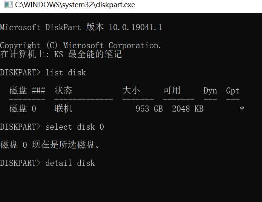This screenshot has width=262, height=202.
Task: Click the 'list disk' command text
Action: (66, 72)
